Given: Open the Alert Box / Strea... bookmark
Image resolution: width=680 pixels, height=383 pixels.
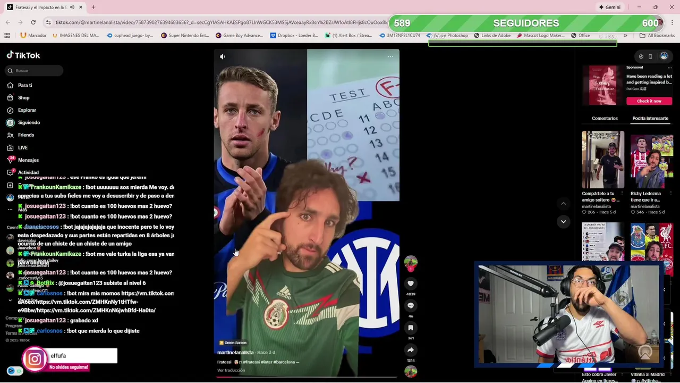Looking at the screenshot, I should pyautogui.click(x=348, y=36).
